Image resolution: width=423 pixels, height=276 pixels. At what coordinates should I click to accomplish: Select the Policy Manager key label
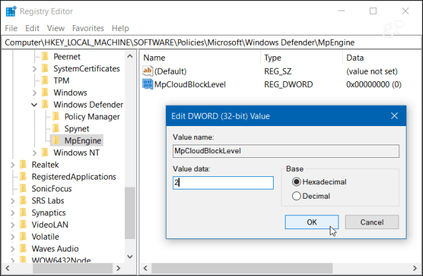point(92,117)
